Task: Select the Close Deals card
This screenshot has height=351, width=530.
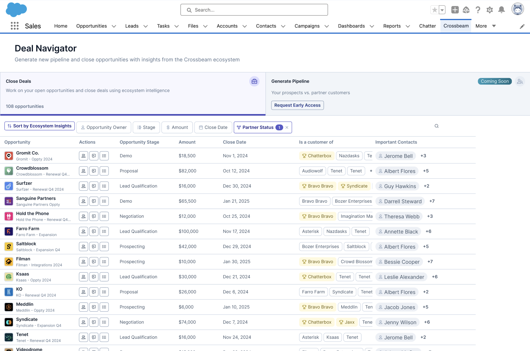Action: (133, 94)
